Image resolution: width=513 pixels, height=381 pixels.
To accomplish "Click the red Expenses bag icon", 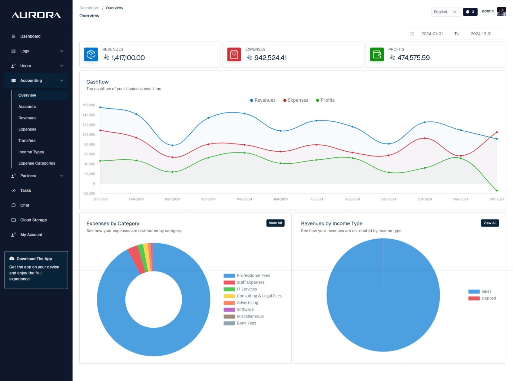I will (234, 54).
